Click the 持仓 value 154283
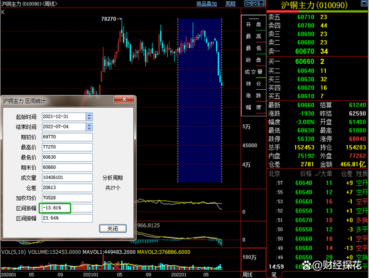 click(356, 147)
